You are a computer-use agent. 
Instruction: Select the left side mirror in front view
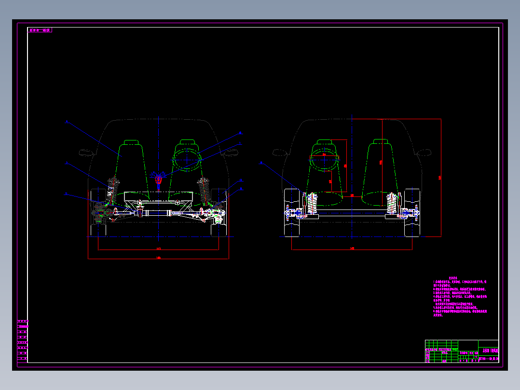[x=86, y=153]
